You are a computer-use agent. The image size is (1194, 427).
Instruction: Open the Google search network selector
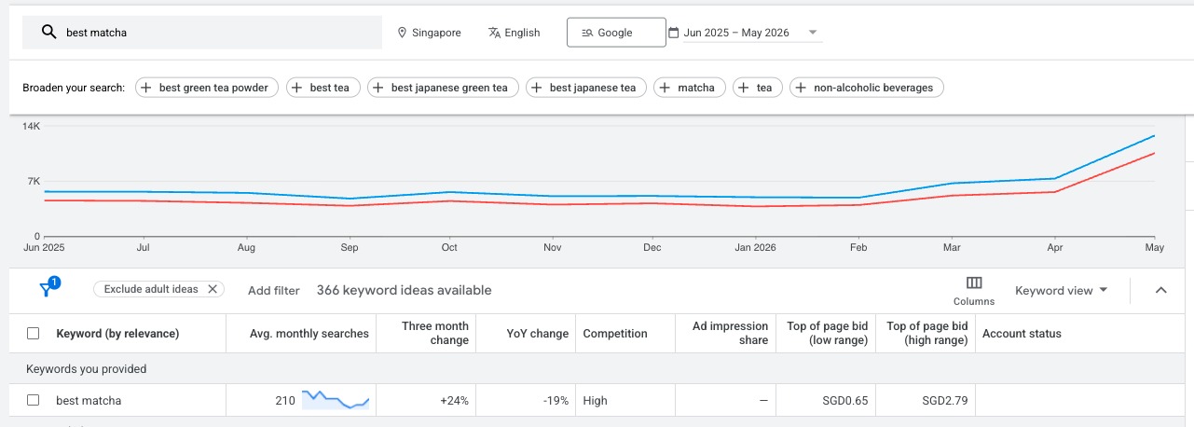616,33
